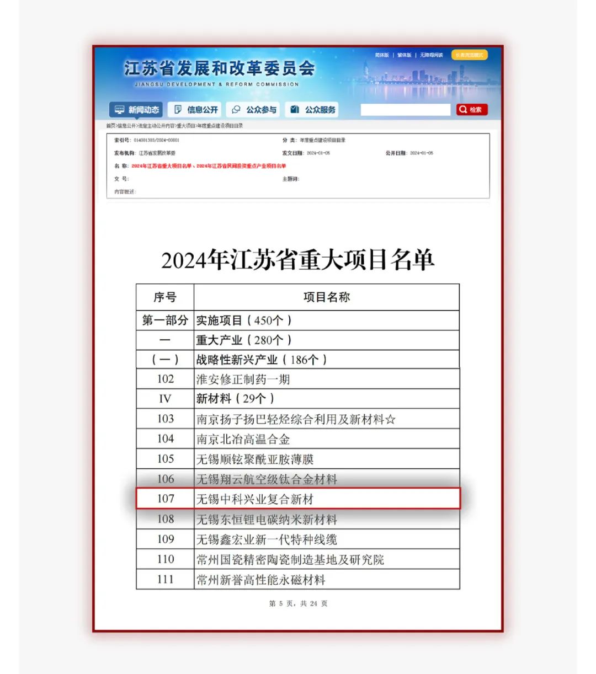Open 法定主动公开内容 in the breadcrumb

[x=156, y=126]
